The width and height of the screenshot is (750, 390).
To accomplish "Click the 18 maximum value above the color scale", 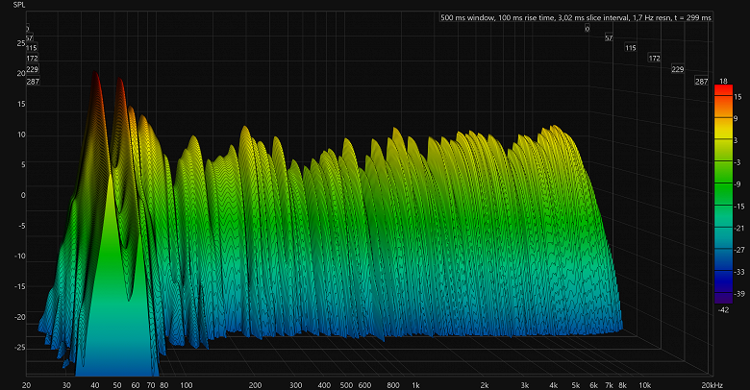I will click(723, 82).
